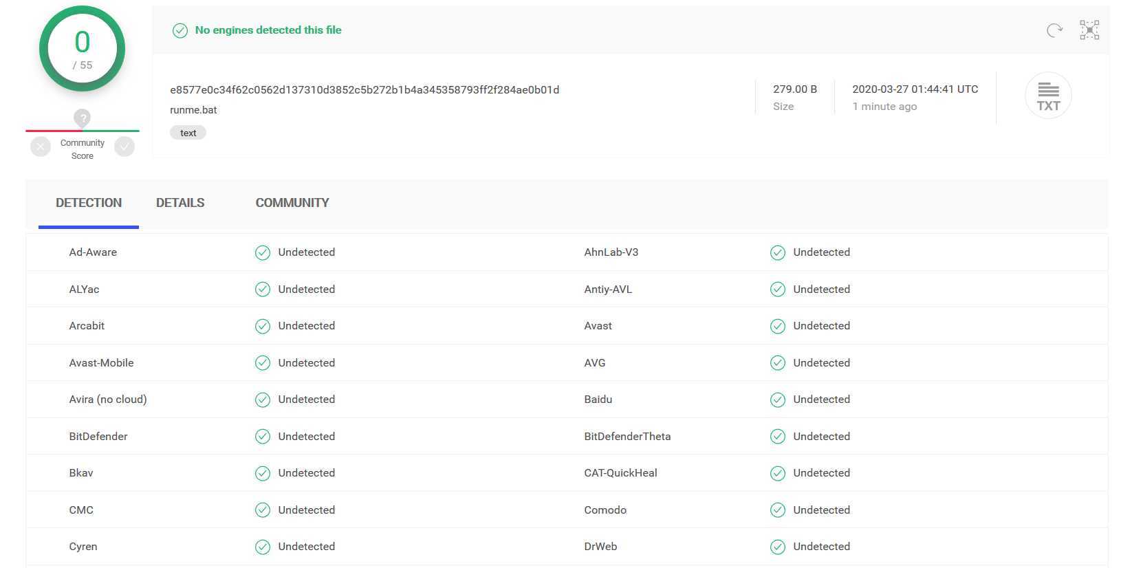Click the community score question mark icon
This screenshot has width=1121, height=568.
tap(83, 118)
